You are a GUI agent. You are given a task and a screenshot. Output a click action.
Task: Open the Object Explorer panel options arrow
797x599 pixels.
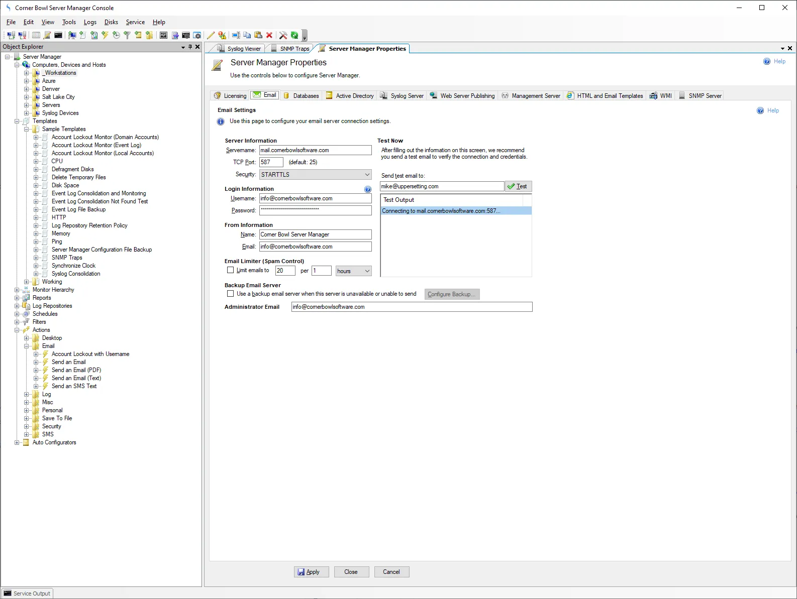pyautogui.click(x=183, y=47)
